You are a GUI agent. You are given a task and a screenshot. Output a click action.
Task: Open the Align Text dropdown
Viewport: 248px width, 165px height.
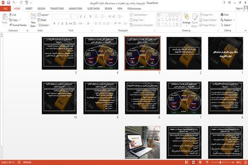[137, 20]
